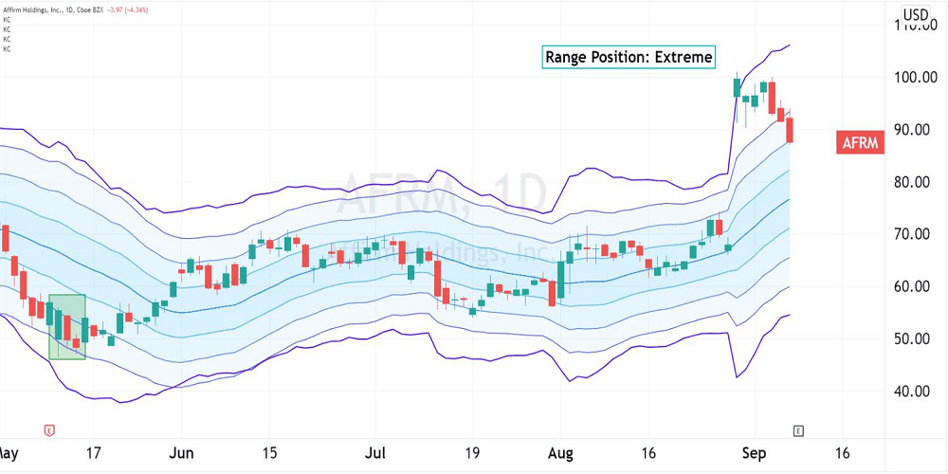Select the first KC indicator label

7,21
